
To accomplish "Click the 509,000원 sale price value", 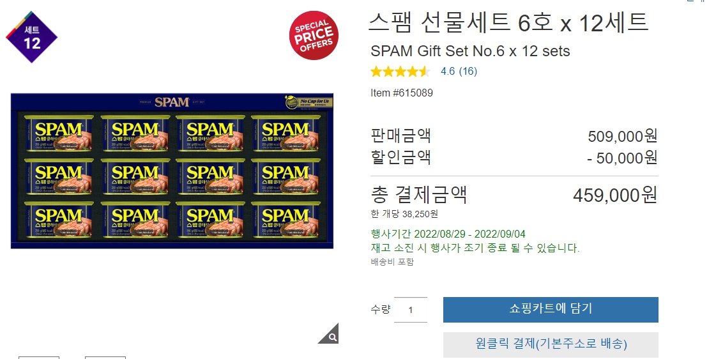I will 622,136.
